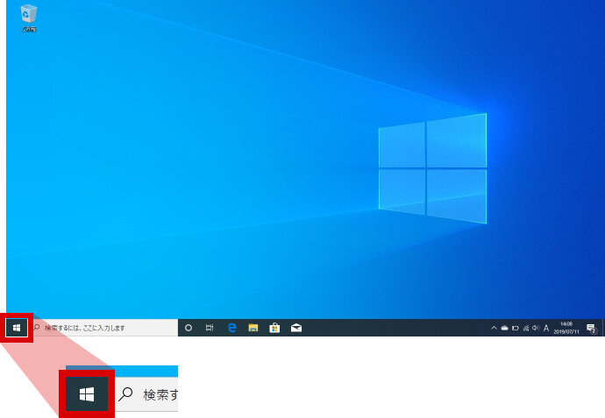Screen dimensions: 605x418
Task: Open the Mail app from the taskbar
Action: tap(296, 328)
